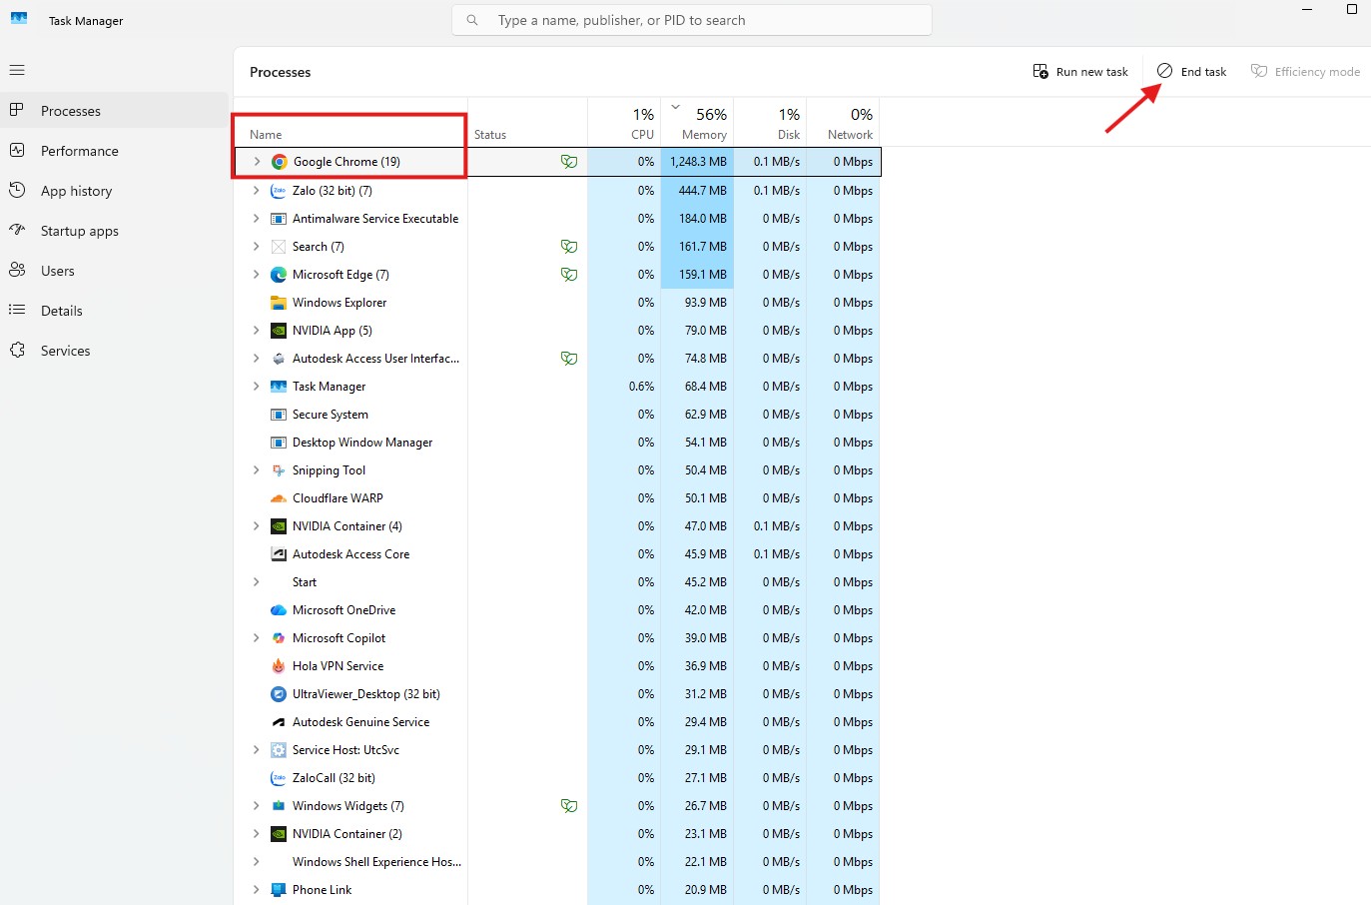This screenshot has width=1371, height=905.
Task: Expand the Google Chrome process group
Action: pyautogui.click(x=257, y=162)
